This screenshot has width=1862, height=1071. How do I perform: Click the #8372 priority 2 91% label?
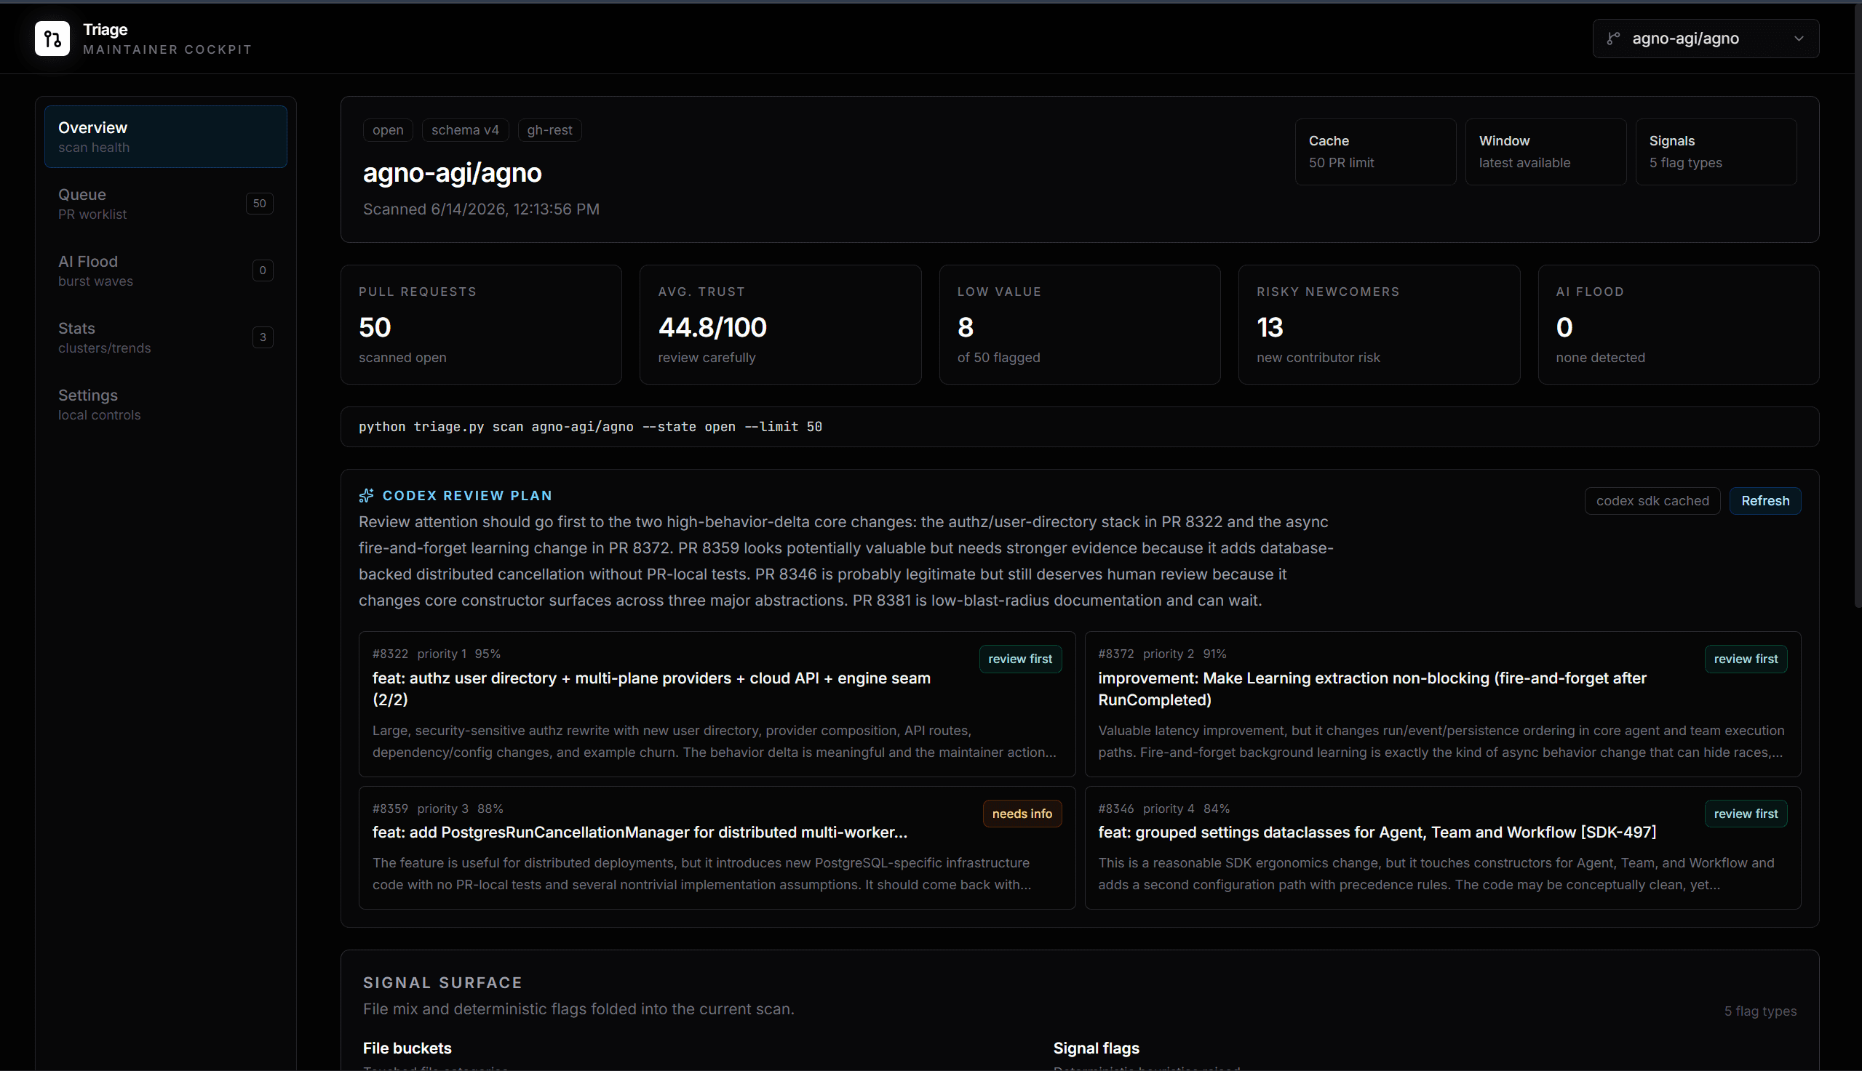click(1162, 654)
